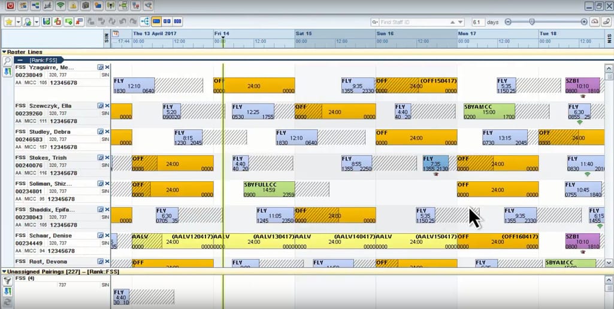Select the SBYFULLCC duty block for Soliman
This screenshot has height=309, width=614.
[269, 189]
